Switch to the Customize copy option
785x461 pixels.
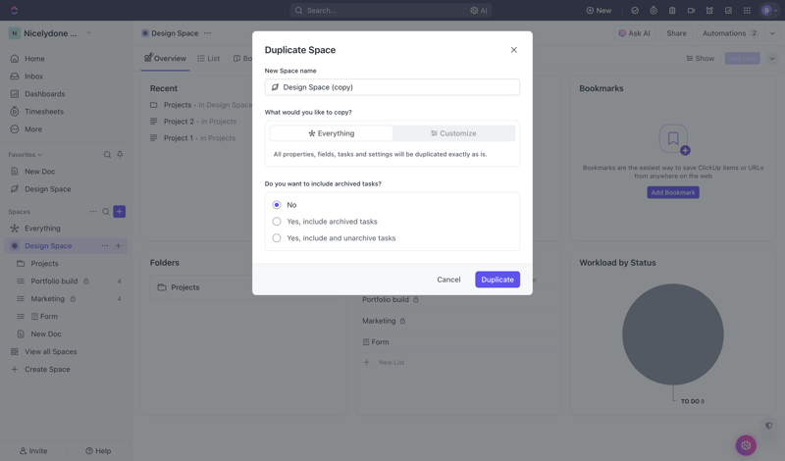[453, 133]
